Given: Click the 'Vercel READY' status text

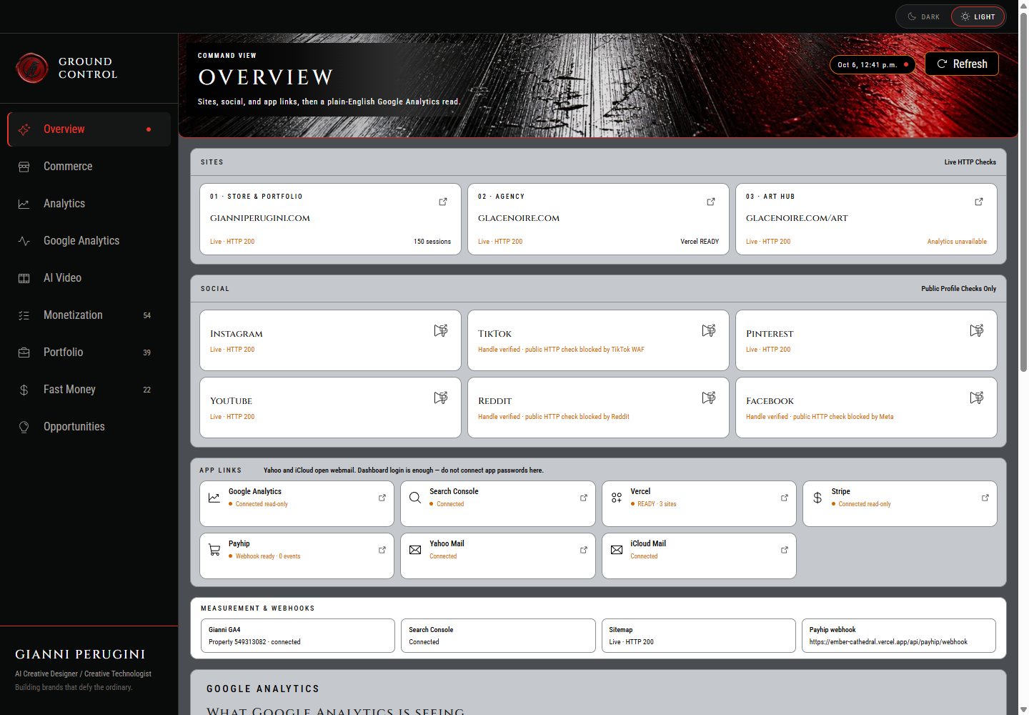Looking at the screenshot, I should 700,242.
